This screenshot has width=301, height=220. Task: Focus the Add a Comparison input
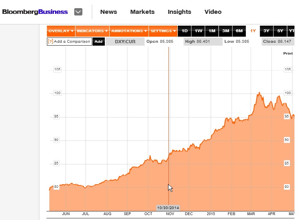pos(69,42)
